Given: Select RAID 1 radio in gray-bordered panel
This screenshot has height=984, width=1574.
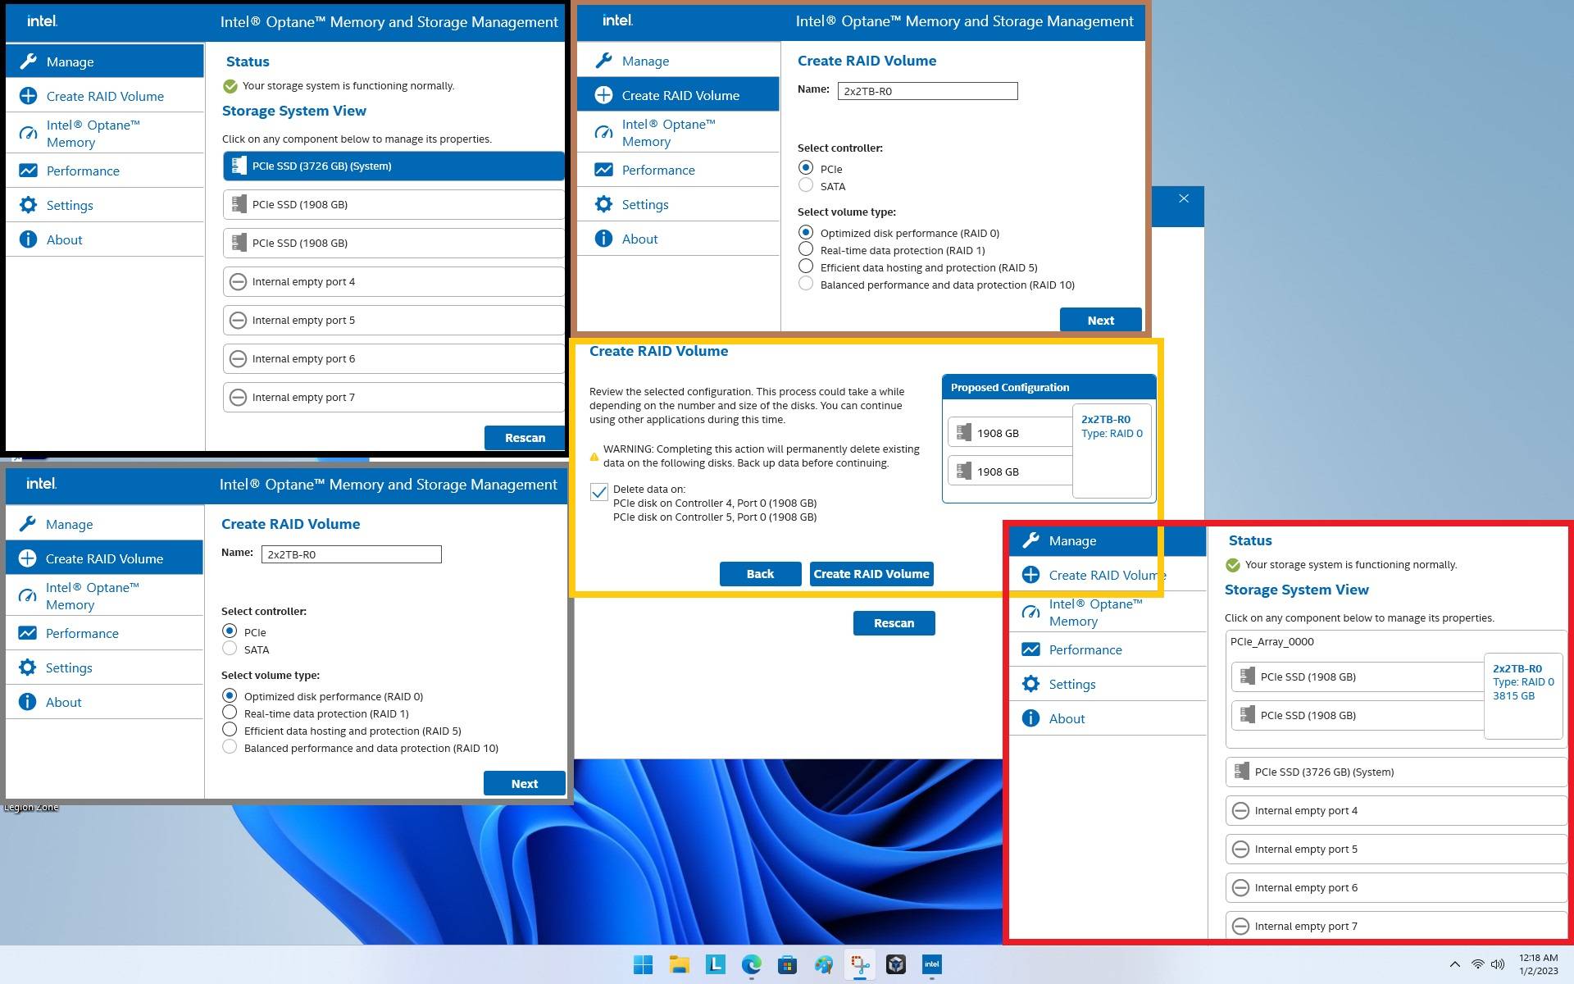Looking at the screenshot, I should coord(230,713).
